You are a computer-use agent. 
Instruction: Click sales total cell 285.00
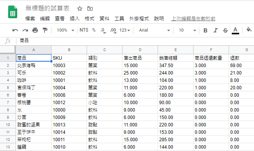176,140
